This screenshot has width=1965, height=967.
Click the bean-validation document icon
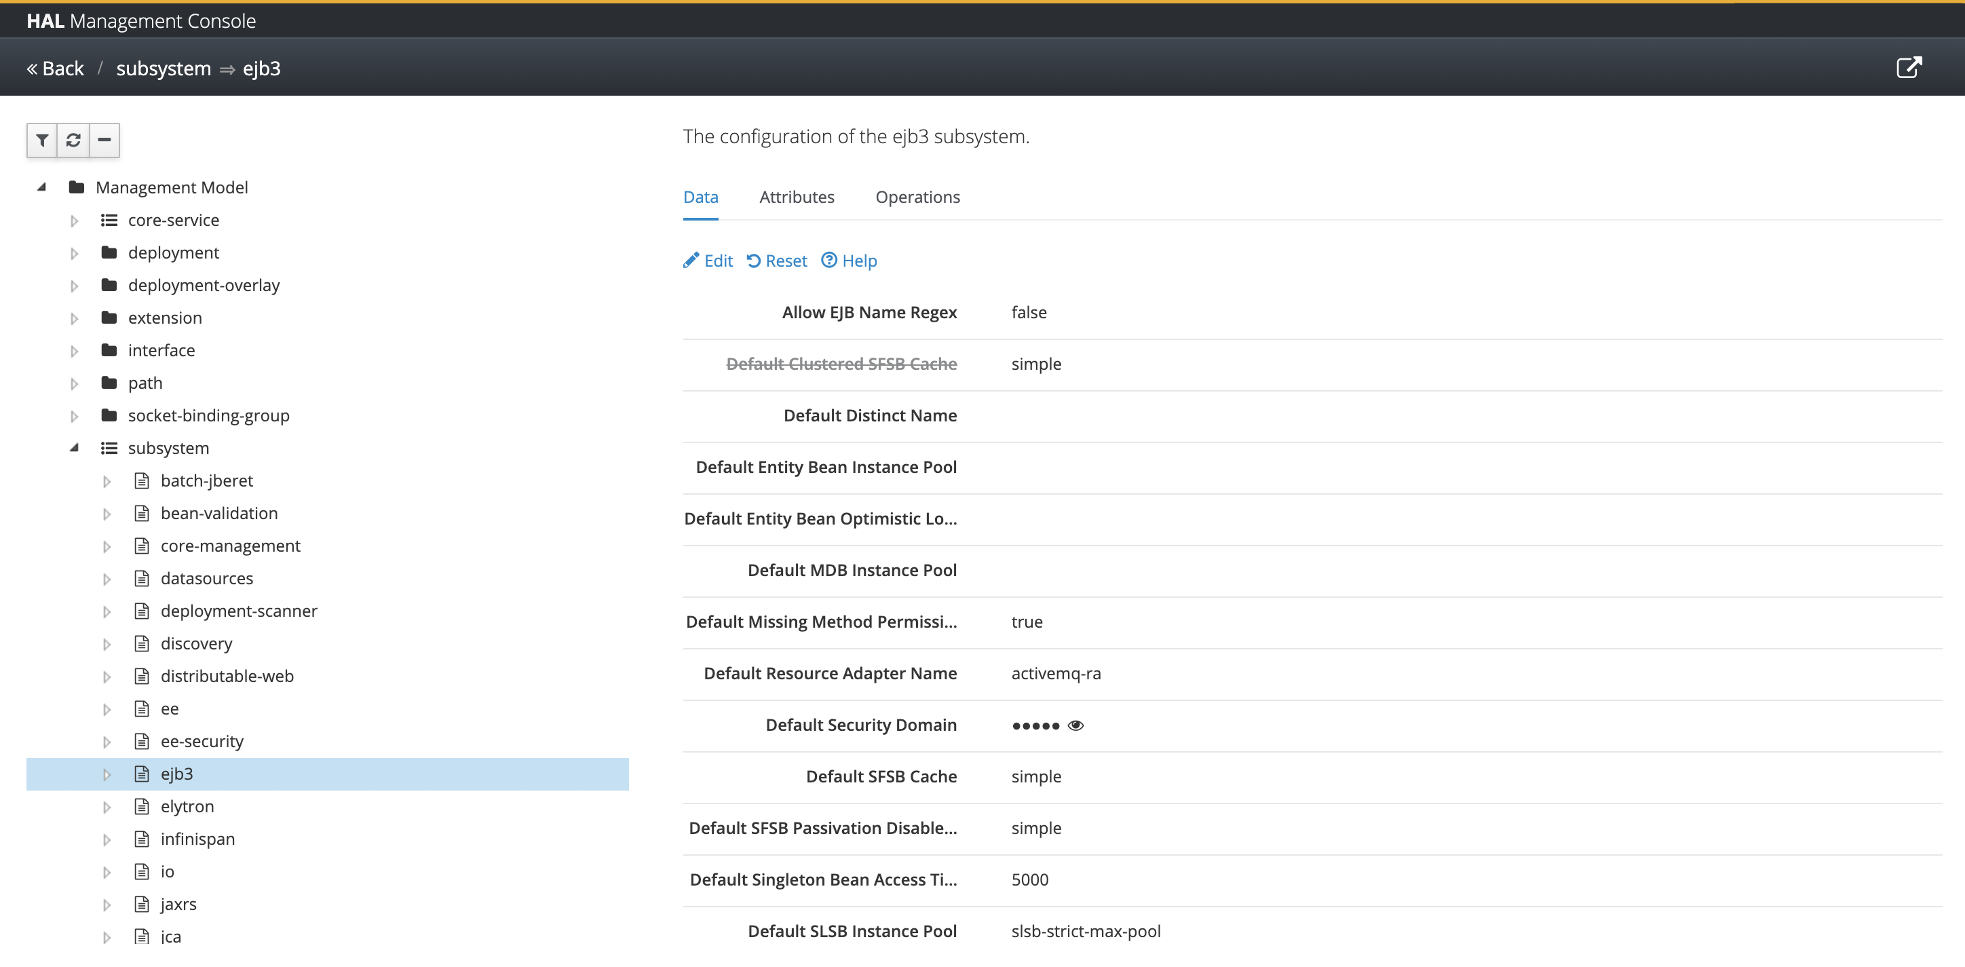click(x=142, y=513)
